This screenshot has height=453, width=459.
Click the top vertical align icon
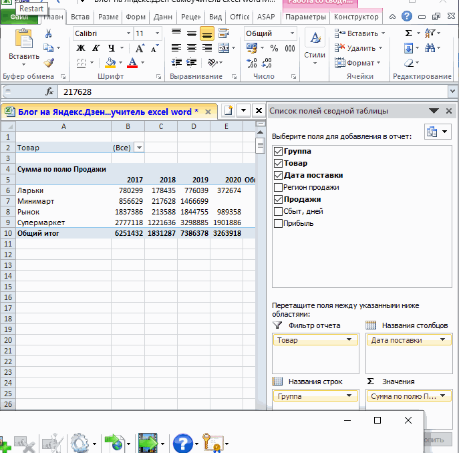click(176, 33)
